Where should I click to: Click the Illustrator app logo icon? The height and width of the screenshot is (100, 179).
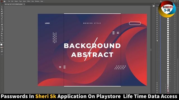tap(2, 1)
